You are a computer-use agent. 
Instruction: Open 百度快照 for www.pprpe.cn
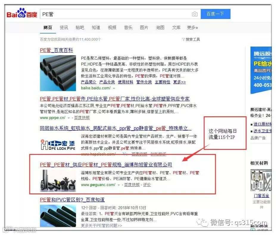(82, 118)
